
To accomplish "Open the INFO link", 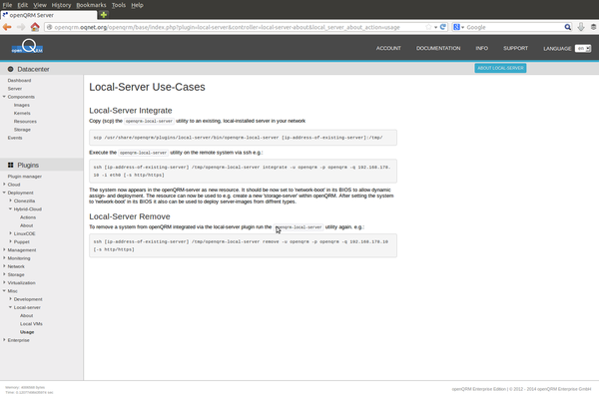I will pos(482,48).
